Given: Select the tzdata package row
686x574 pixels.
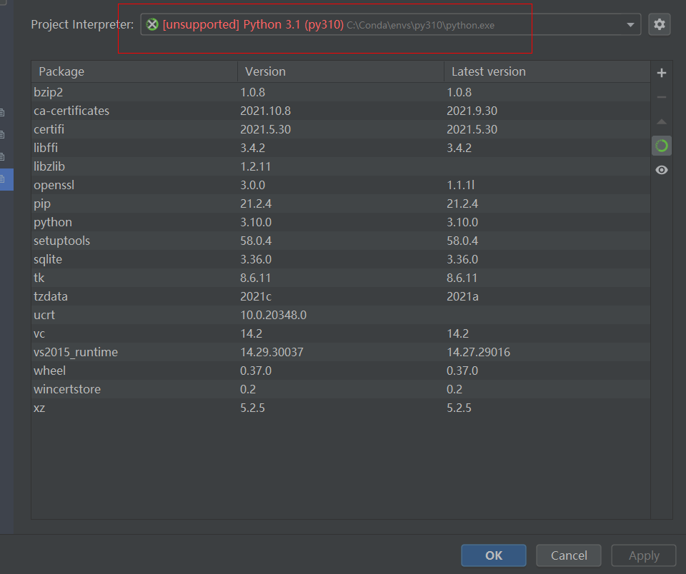Looking at the screenshot, I should 341,296.
